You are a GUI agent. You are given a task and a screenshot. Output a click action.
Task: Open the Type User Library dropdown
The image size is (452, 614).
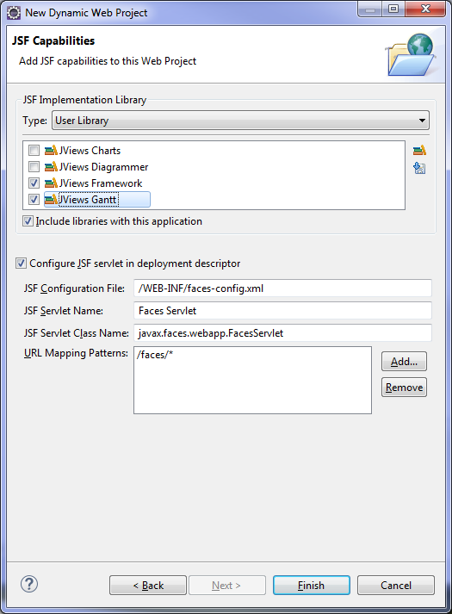(240, 121)
